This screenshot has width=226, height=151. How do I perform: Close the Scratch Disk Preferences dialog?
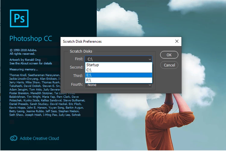coord(177,41)
